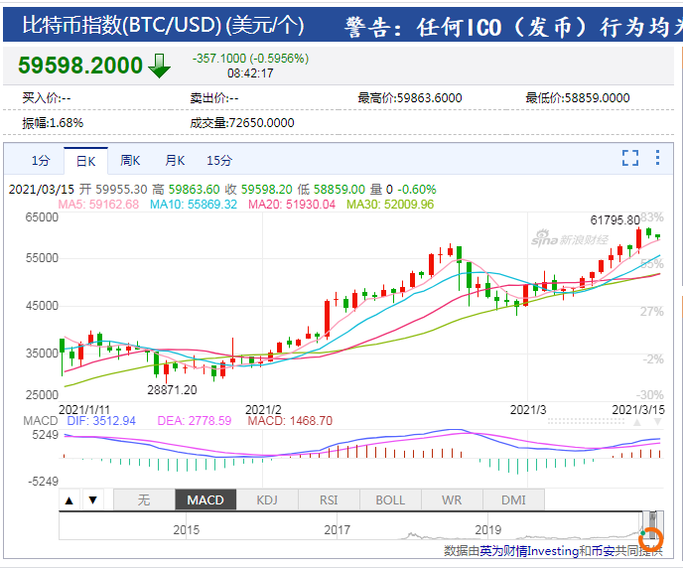Click the small gray up arrow near date axis
The width and height of the screenshot is (683, 568).
637,422
